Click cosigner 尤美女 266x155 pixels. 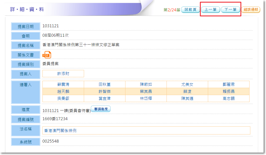[x=187, y=85]
